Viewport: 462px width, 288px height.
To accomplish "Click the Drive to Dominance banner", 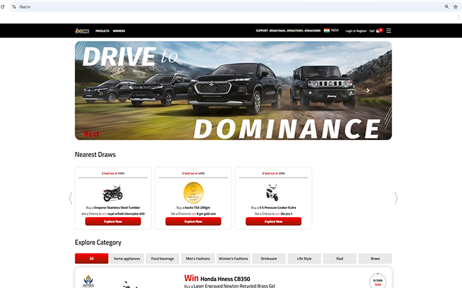I will point(234,91).
